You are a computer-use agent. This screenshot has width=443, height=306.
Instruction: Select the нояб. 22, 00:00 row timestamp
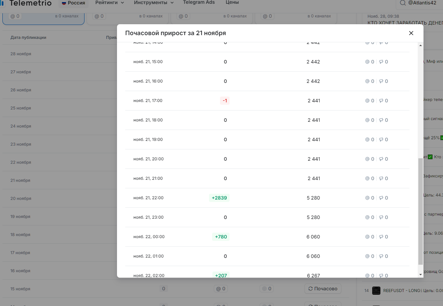point(149,237)
